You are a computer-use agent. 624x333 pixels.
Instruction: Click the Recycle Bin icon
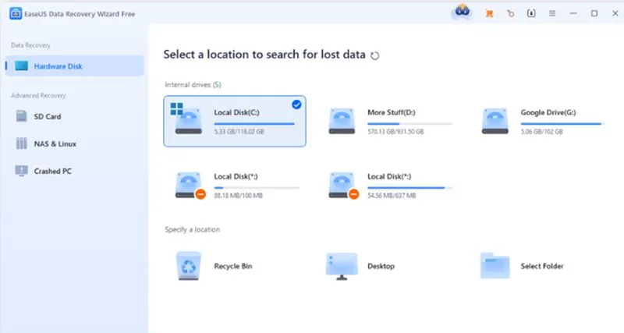click(188, 266)
